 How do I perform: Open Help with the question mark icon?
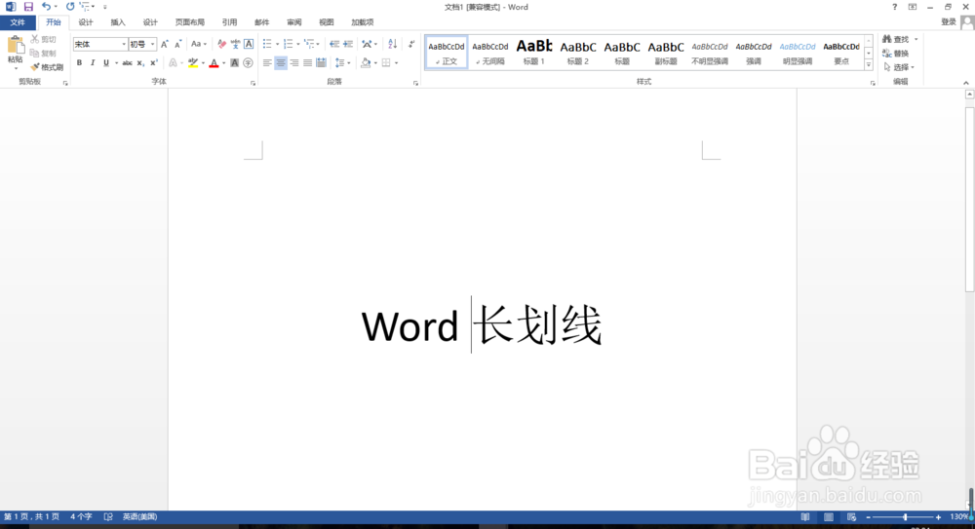(894, 7)
